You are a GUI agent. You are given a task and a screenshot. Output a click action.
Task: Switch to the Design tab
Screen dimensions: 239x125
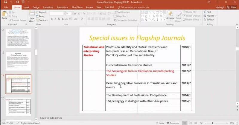[x=36, y=7]
